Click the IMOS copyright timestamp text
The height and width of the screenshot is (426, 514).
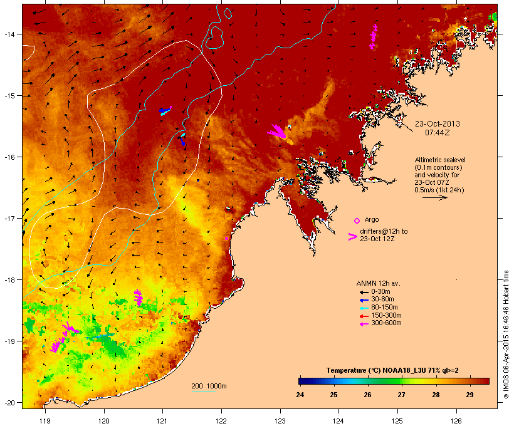[x=506, y=335]
